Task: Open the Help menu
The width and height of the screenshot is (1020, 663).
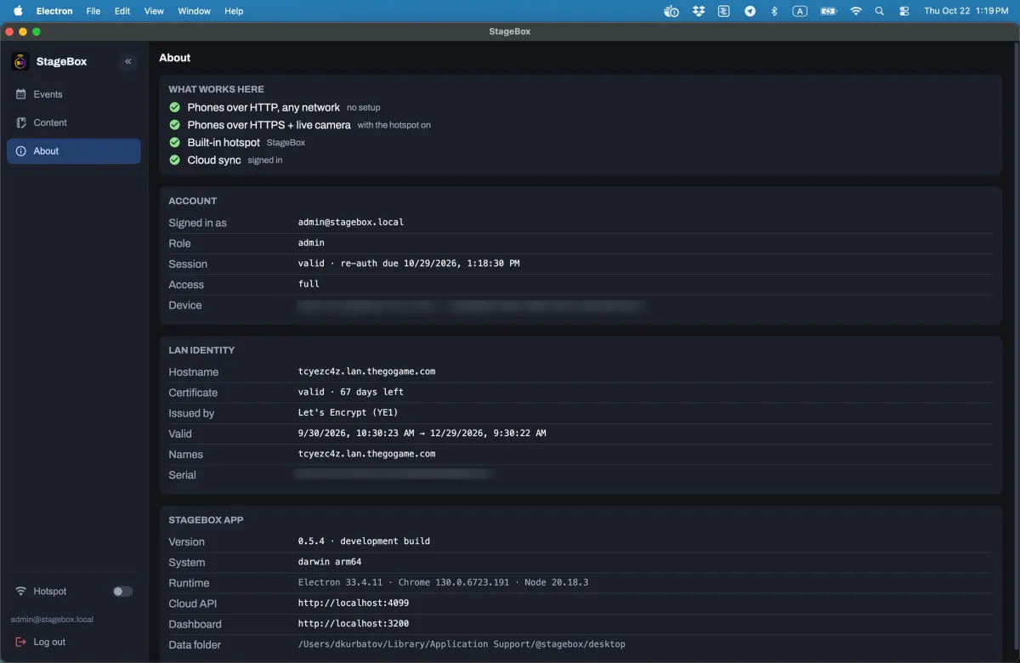Action: (x=234, y=11)
